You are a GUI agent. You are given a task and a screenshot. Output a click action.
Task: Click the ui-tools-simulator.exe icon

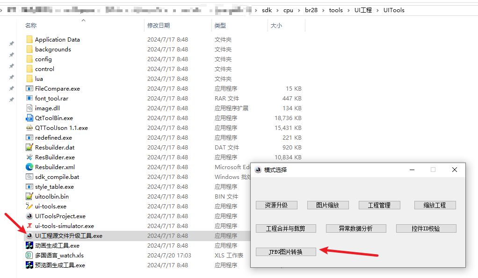29,226
